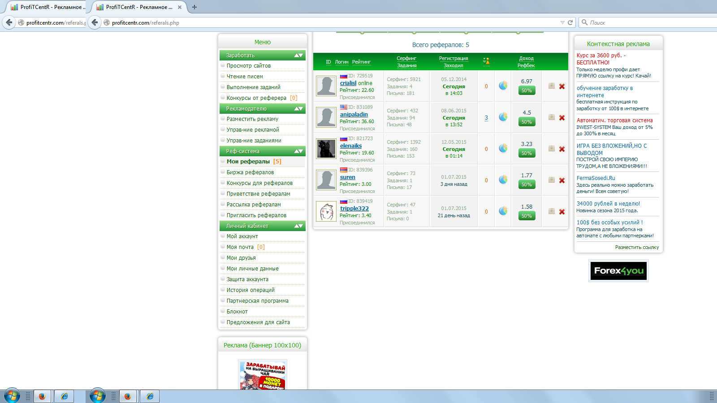Sort table by Рейтинг column header
This screenshot has width=717, height=403.
361,62
